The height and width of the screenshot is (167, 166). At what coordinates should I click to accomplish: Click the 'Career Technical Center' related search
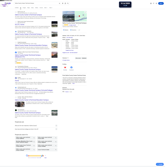[47, 150]
